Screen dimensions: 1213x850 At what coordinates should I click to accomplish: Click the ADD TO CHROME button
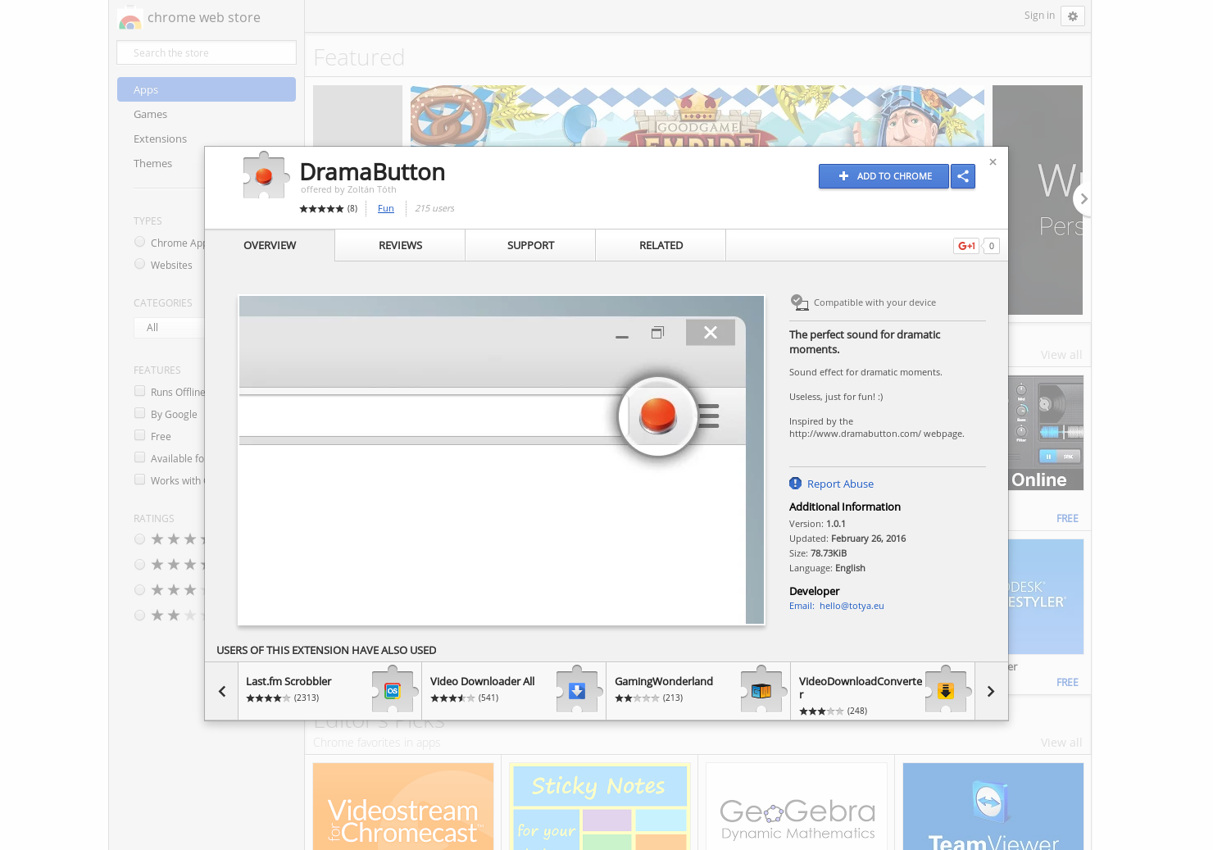click(x=884, y=176)
